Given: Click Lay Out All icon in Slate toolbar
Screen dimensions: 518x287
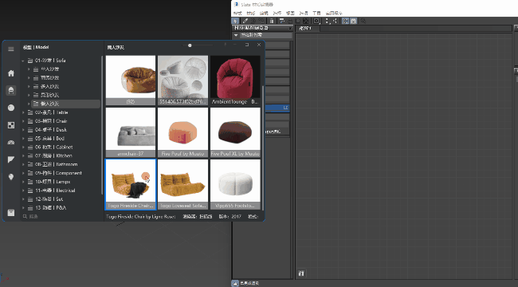Looking at the screenshot, I should click(x=327, y=21).
